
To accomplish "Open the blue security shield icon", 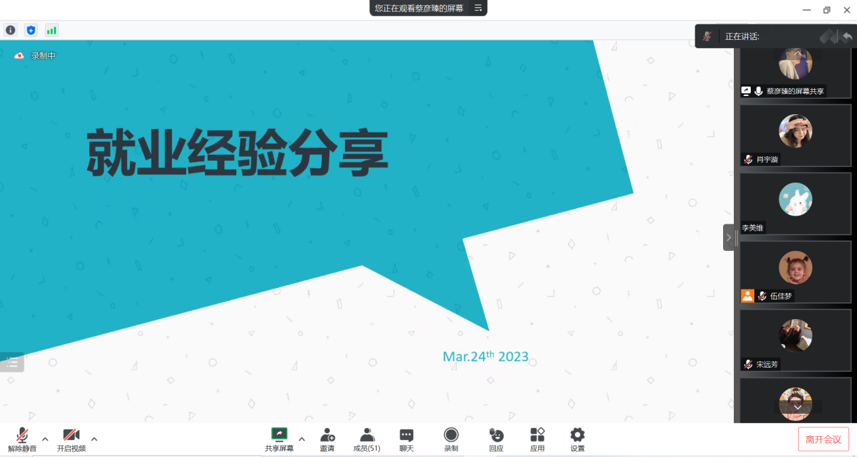I will pyautogui.click(x=30, y=30).
